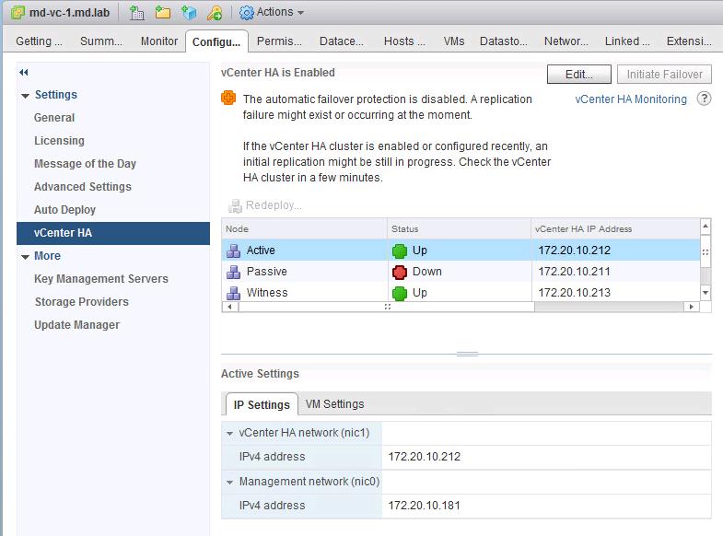Open the Actions dropdown menu
The width and height of the screenshot is (723, 536).
[272, 12]
